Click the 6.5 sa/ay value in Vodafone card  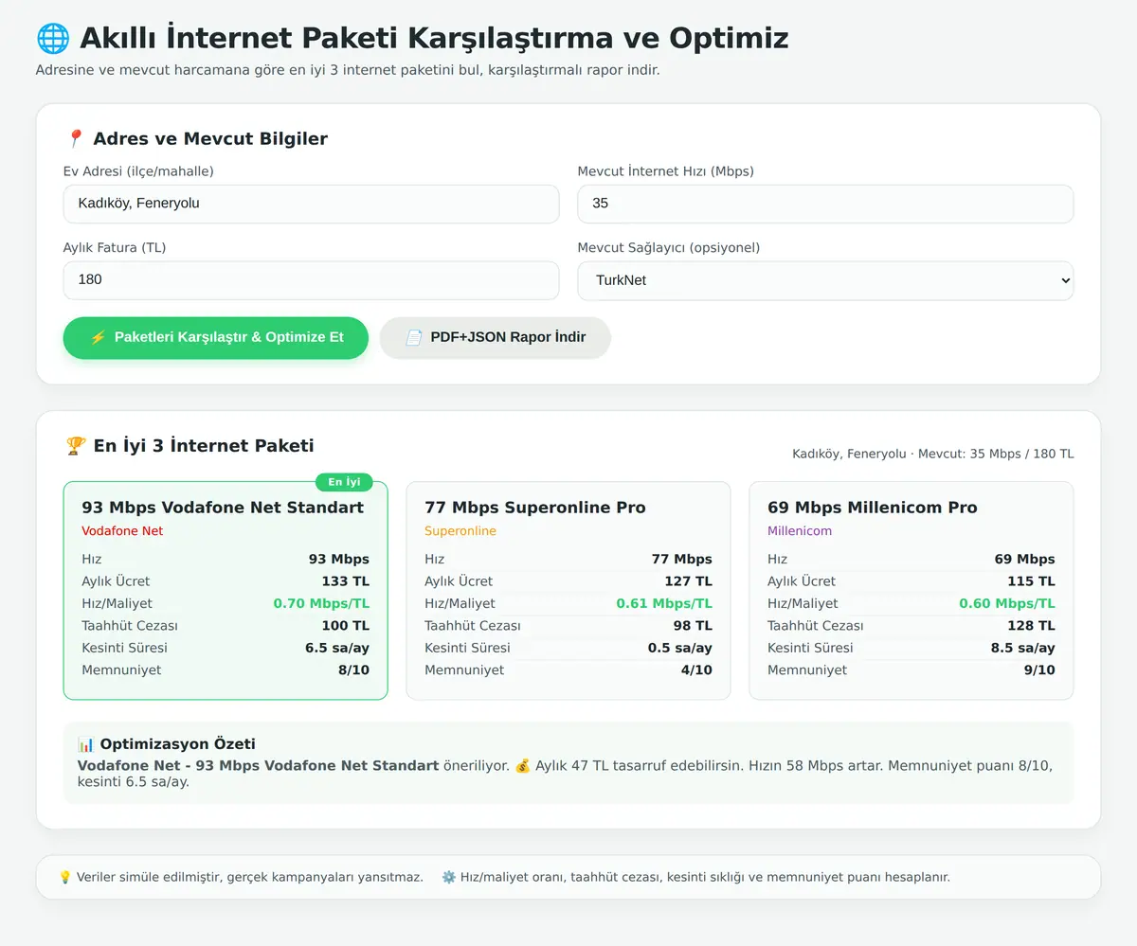(x=337, y=648)
